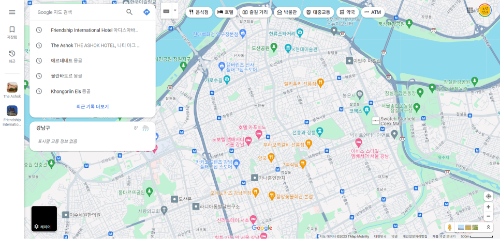Zoom in with the plus button
Screen dimensions: 500x239
coord(488,207)
